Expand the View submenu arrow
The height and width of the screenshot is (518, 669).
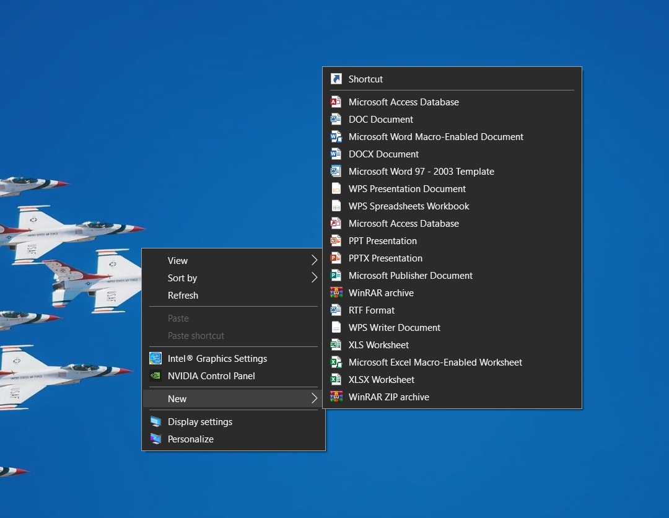[x=315, y=260]
